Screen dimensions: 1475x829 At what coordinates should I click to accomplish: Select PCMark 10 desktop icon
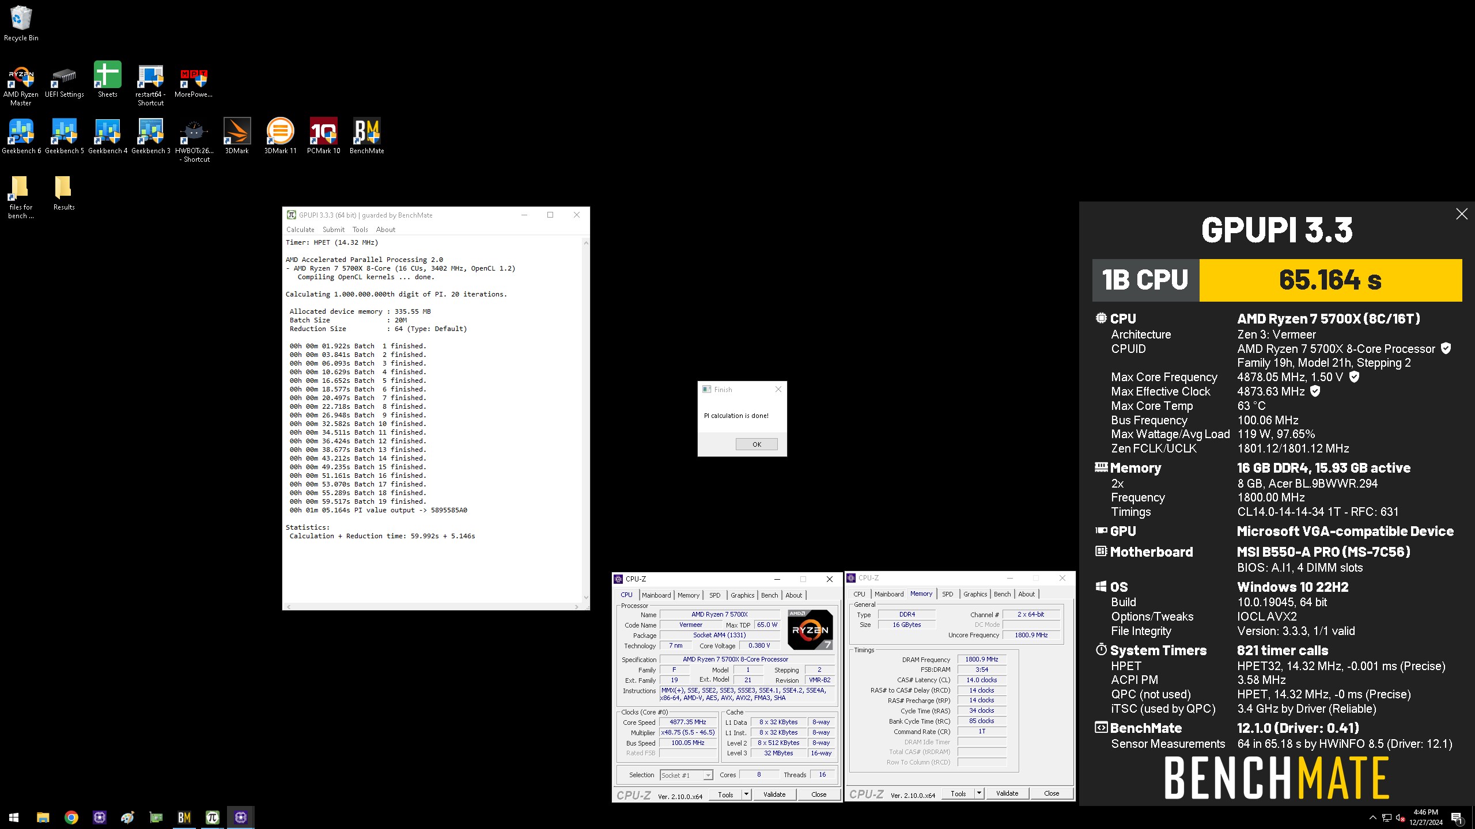(323, 137)
